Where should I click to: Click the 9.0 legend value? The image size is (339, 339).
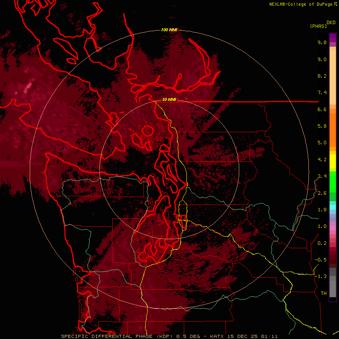[322, 59]
